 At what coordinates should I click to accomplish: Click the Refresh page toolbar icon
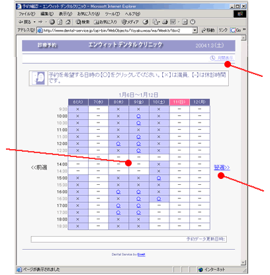click(x=60, y=22)
